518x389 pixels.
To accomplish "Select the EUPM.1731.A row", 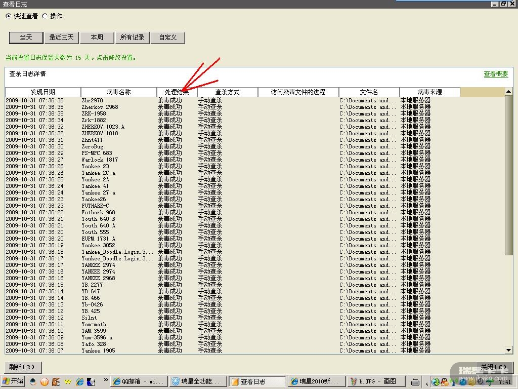I will coord(233,239).
